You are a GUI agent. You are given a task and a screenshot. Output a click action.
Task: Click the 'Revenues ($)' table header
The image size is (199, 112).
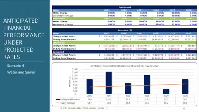pos(125,30)
